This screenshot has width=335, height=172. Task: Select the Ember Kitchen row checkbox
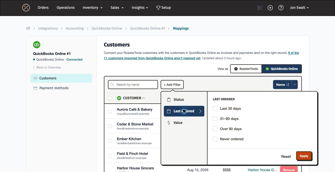(x=110, y=141)
